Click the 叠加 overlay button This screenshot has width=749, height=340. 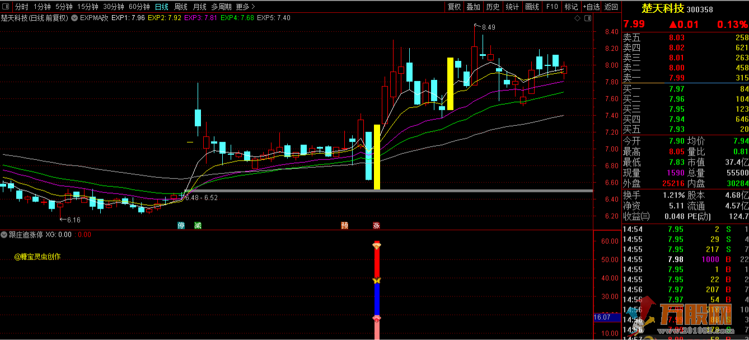pos(474,7)
